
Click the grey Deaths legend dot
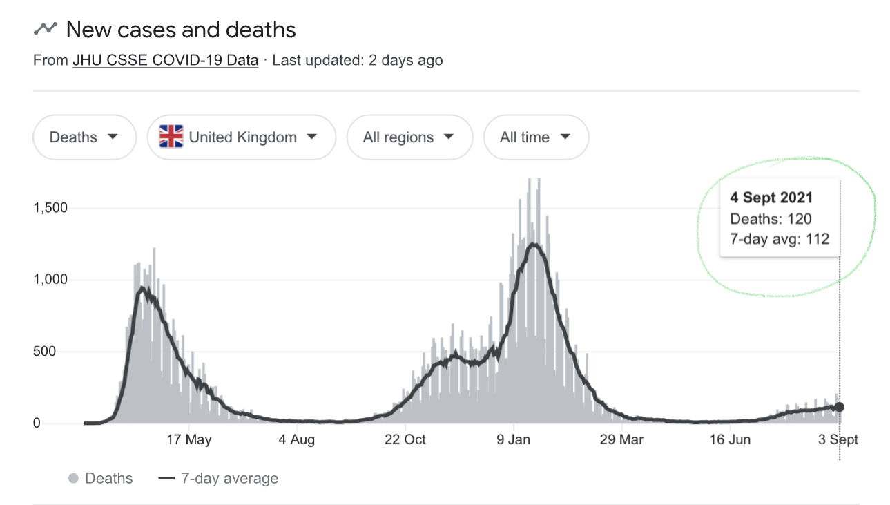(x=74, y=478)
